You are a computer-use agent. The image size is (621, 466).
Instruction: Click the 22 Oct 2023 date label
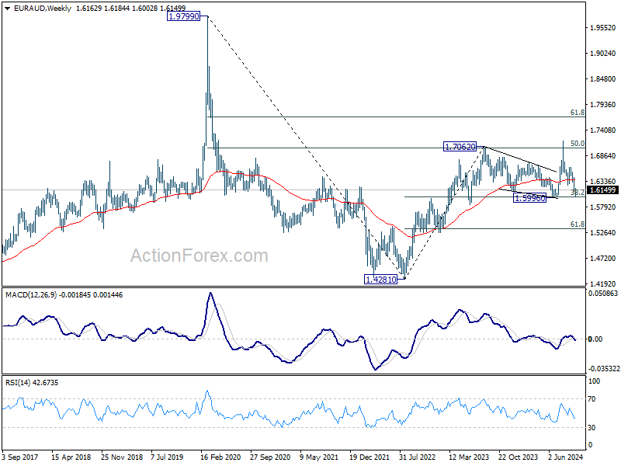518,457
